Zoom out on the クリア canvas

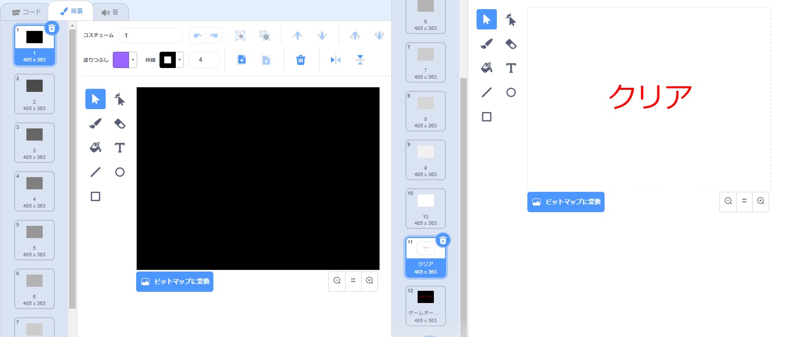click(x=728, y=201)
